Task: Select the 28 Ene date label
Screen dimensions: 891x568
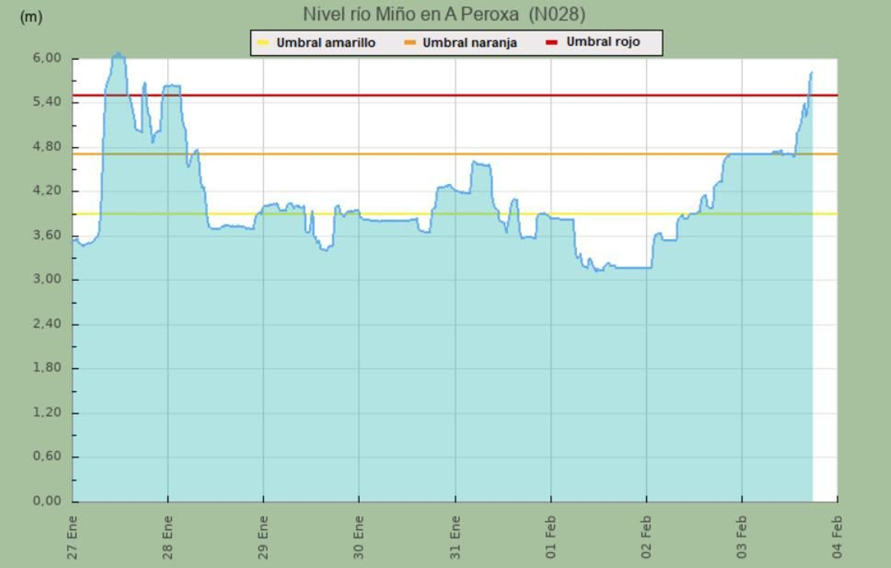Action: point(168,537)
